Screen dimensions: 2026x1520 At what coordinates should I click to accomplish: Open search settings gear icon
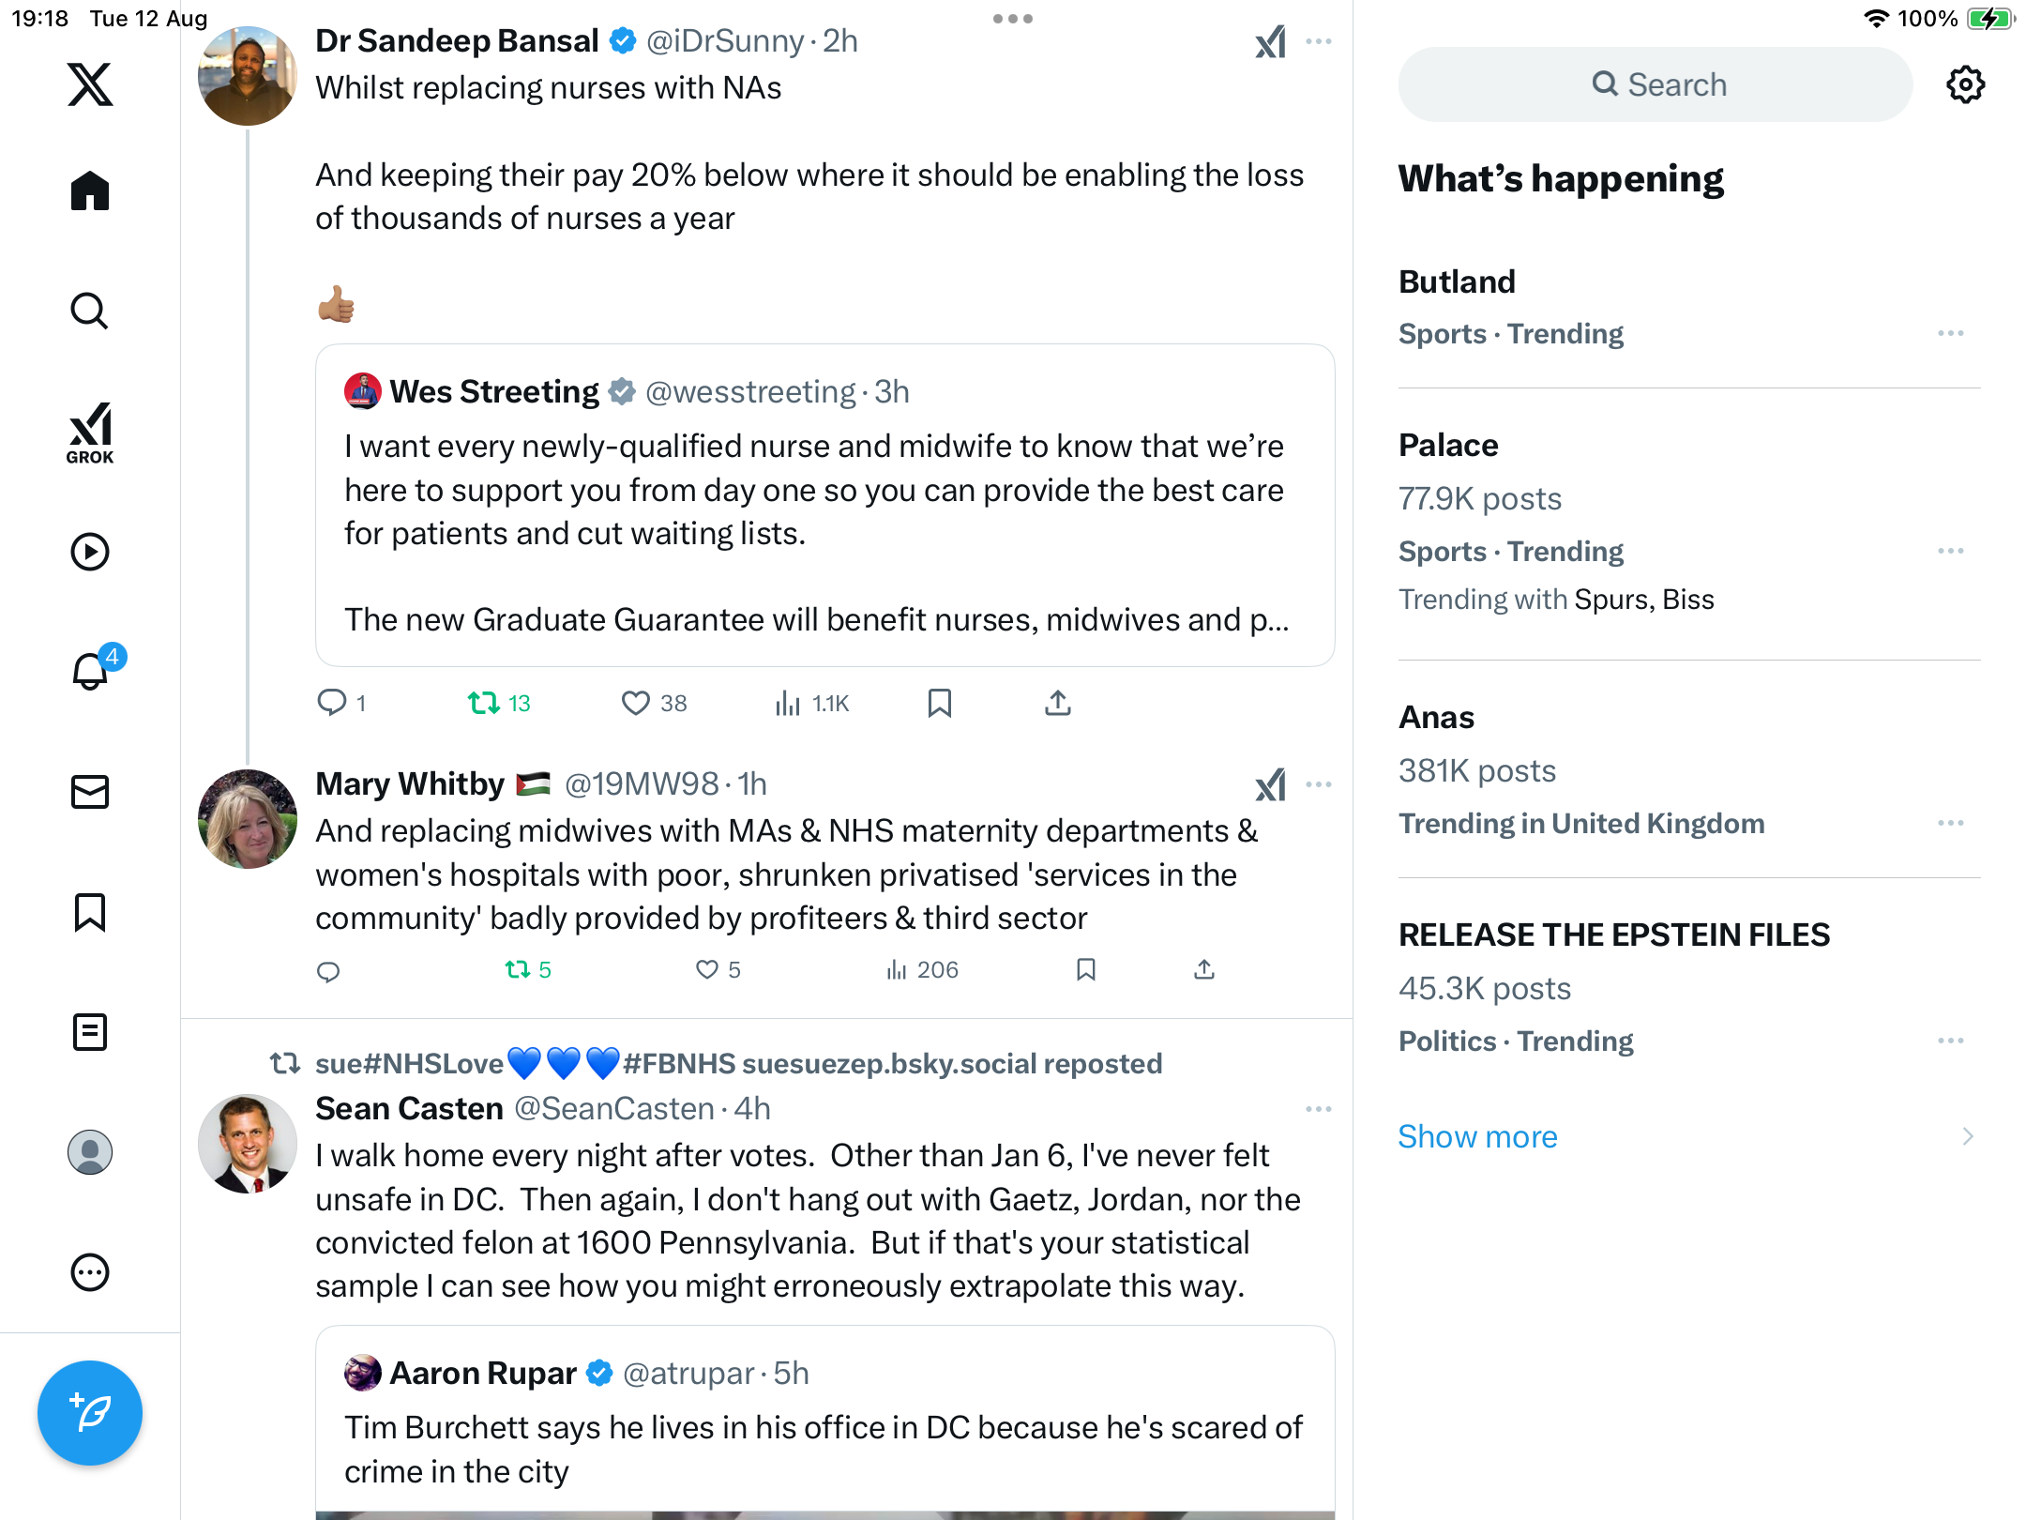pos(1965,84)
